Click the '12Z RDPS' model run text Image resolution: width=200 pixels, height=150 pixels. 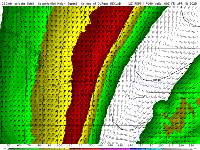134,3
